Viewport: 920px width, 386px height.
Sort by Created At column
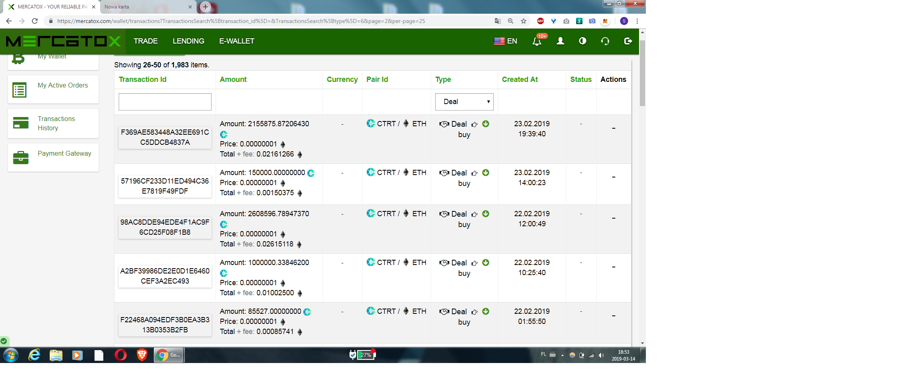(520, 79)
